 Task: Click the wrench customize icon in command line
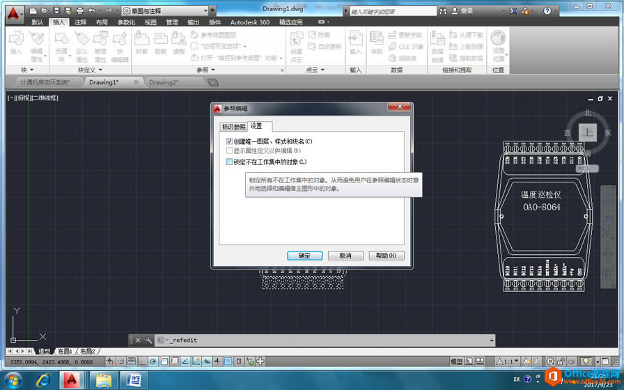click(x=148, y=341)
